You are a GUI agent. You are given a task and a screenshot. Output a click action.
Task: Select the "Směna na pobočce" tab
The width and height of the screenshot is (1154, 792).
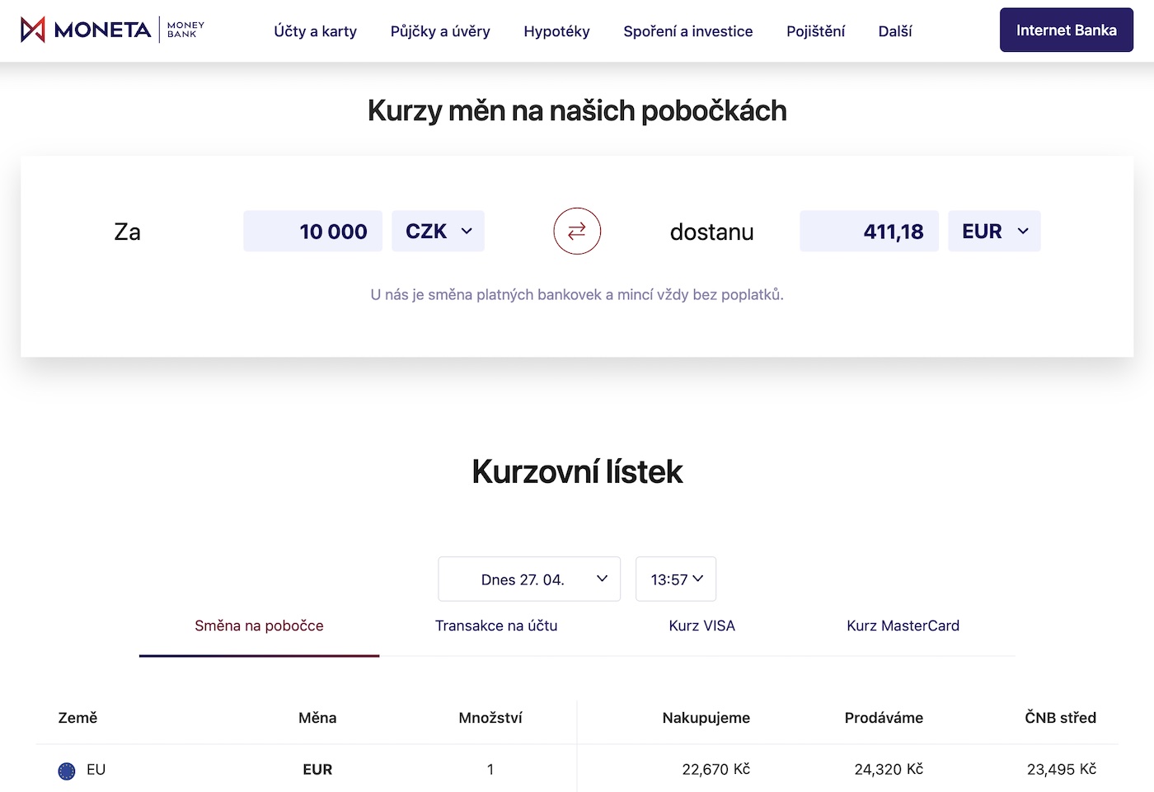coord(258,626)
